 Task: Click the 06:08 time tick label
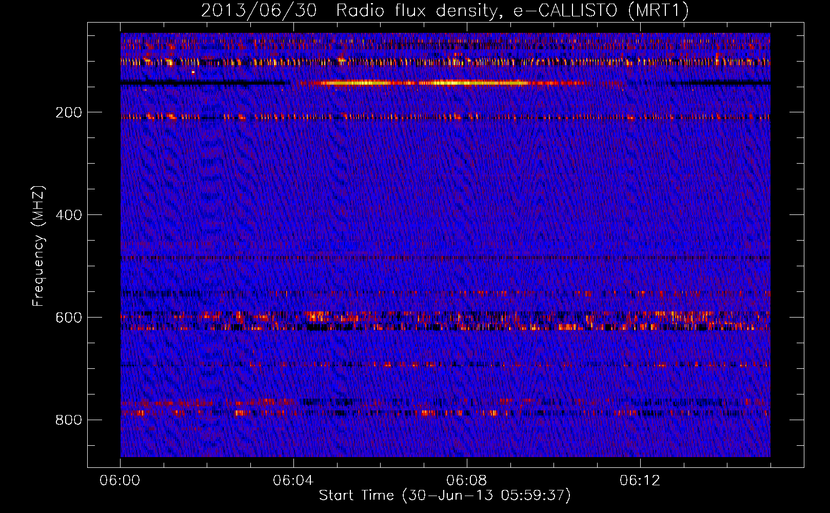click(467, 481)
